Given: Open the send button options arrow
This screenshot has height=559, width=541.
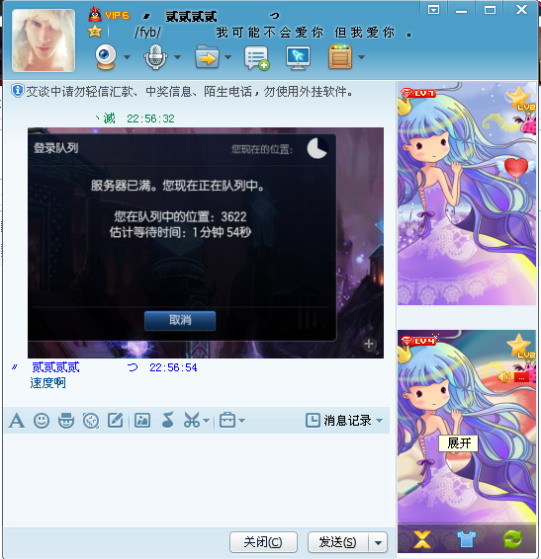Looking at the screenshot, I should 378,542.
